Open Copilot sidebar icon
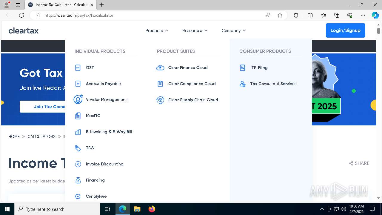Image resolution: width=382 pixels, height=215 pixels. coord(375,15)
